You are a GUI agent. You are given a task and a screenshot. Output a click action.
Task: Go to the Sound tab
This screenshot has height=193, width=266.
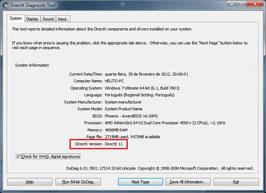pos(48,19)
